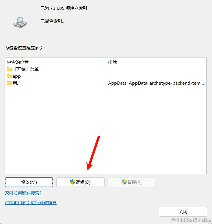This screenshot has height=224, width=212.
Task: Click the shield icon on 暂停 button
Action: [x=124, y=182]
